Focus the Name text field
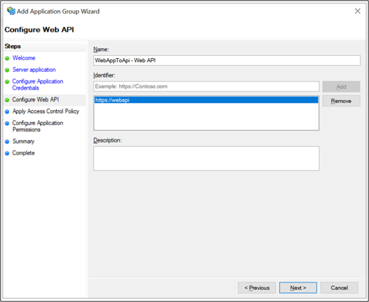 tap(227, 61)
